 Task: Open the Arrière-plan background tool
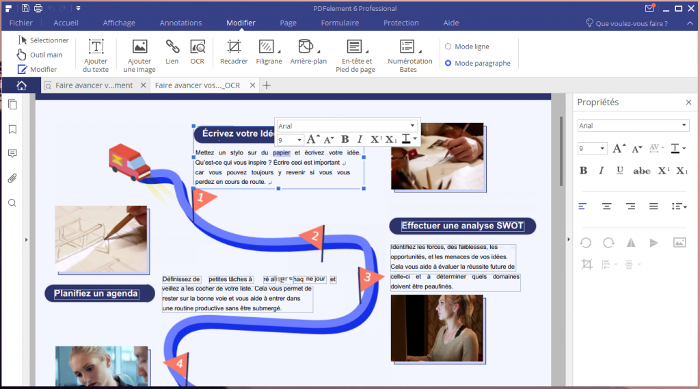(x=308, y=52)
